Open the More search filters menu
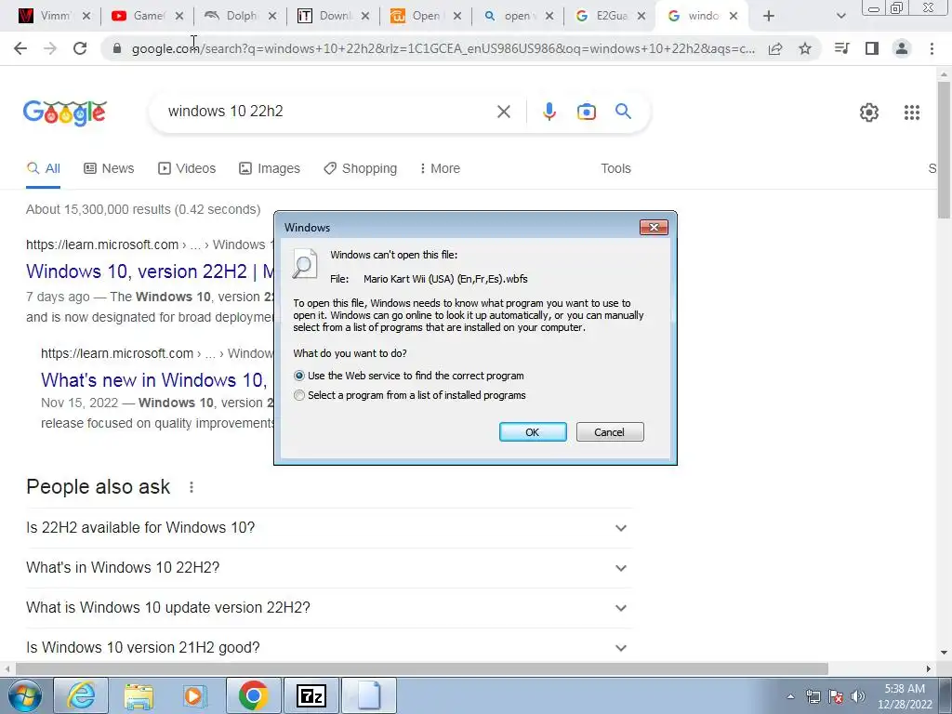The width and height of the screenshot is (952, 714). point(440,168)
